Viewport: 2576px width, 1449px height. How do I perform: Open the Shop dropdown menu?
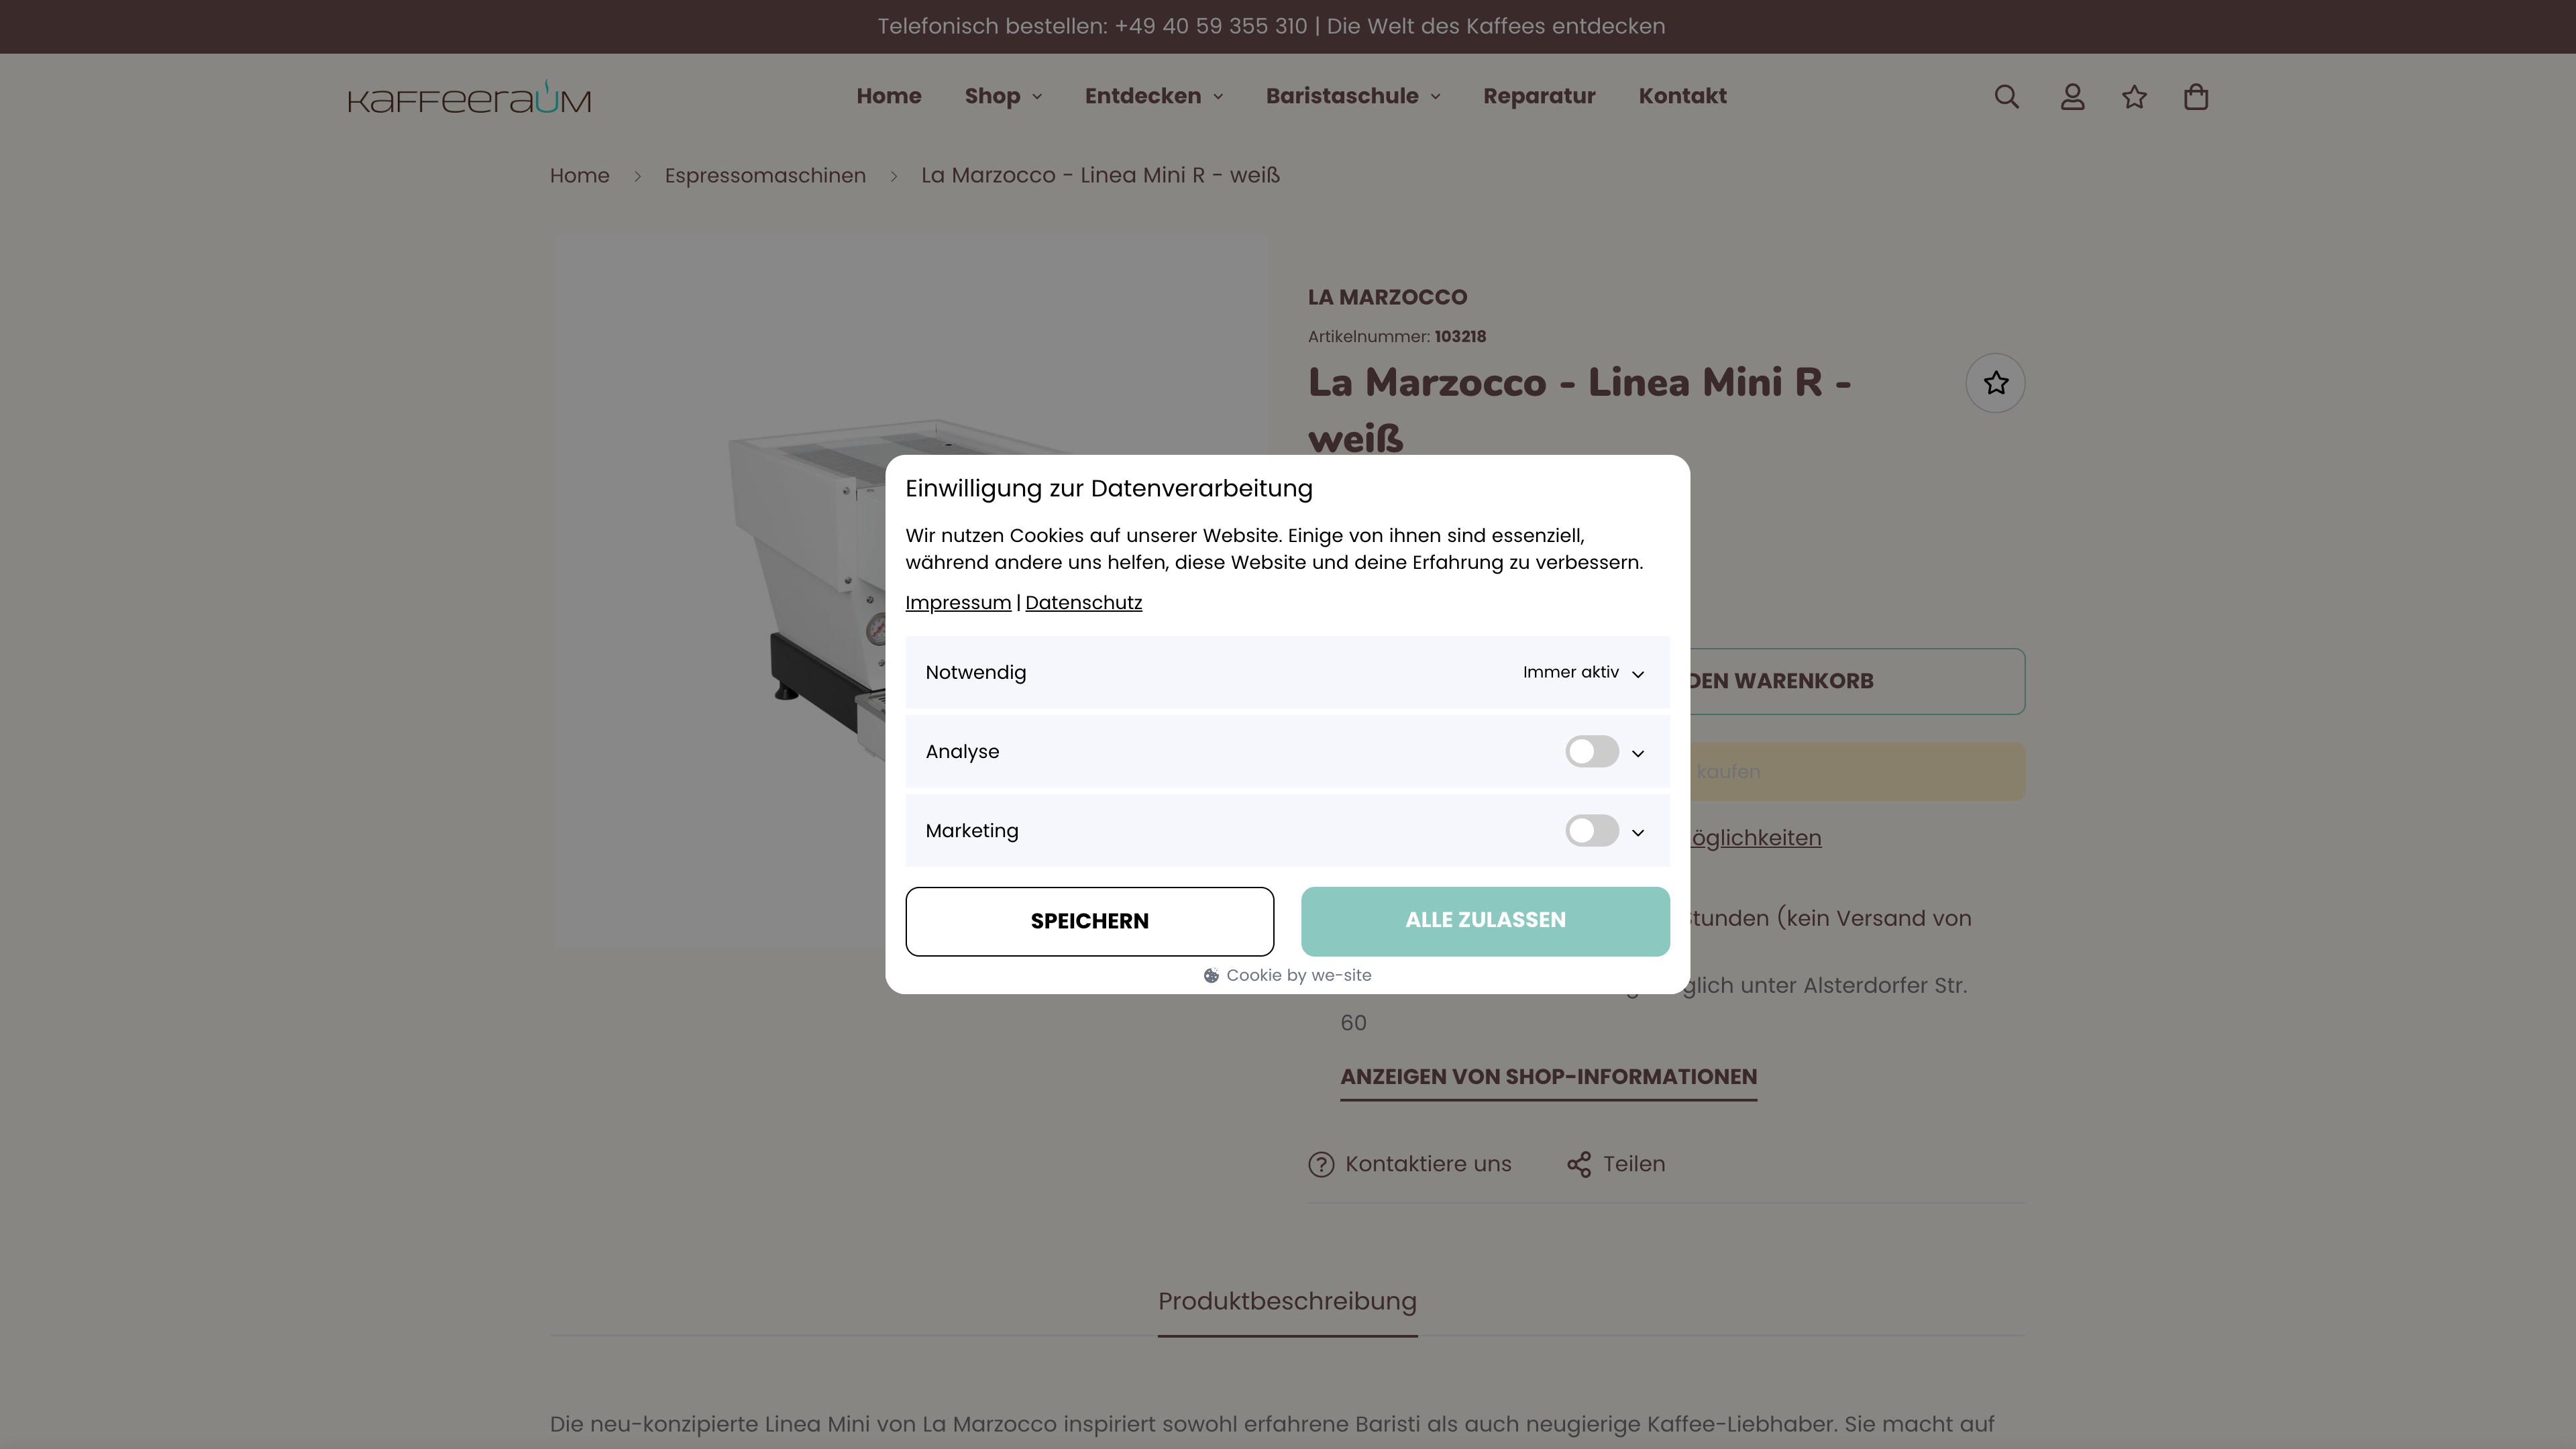click(x=1002, y=96)
